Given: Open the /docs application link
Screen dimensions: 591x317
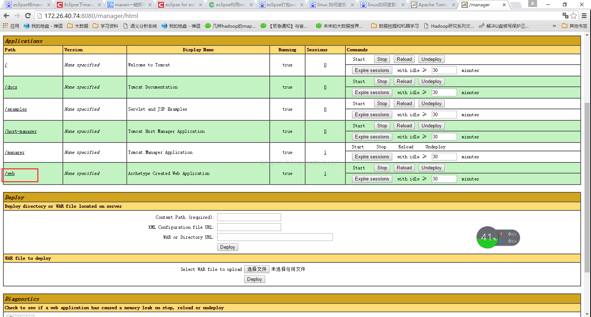Looking at the screenshot, I should tap(11, 87).
